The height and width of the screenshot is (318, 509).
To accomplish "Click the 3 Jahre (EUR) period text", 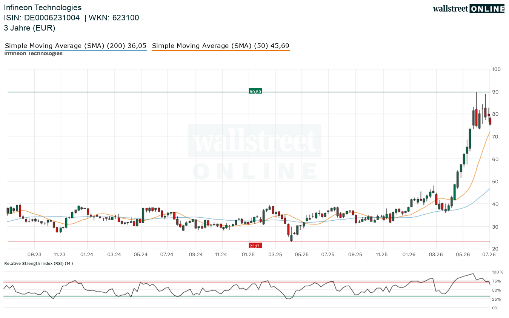I will pyautogui.click(x=29, y=28).
